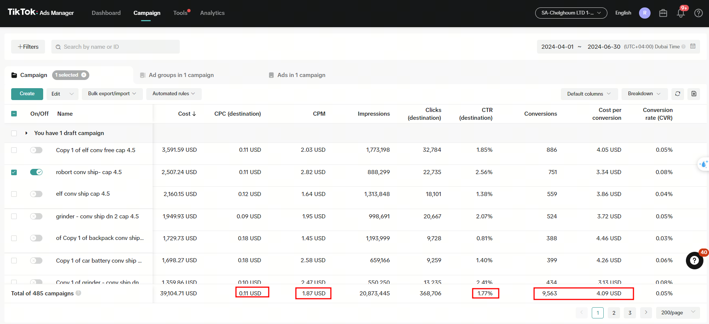
Task: Open the briefcase business center icon
Action: (663, 13)
